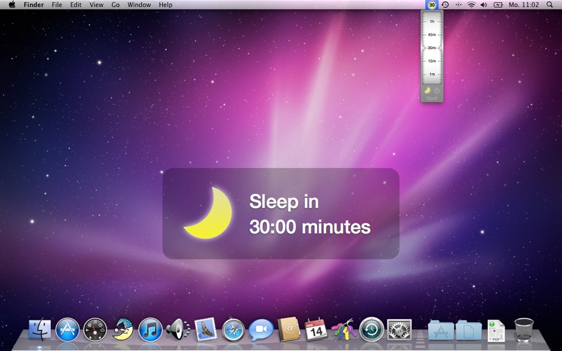The width and height of the screenshot is (562, 351).
Task: Open iCal calendar showing 14 in Dock
Action: tap(316, 329)
